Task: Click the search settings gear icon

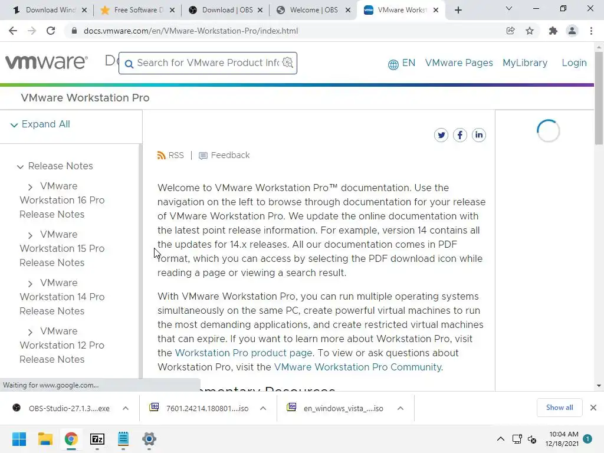Action: tap(288, 63)
